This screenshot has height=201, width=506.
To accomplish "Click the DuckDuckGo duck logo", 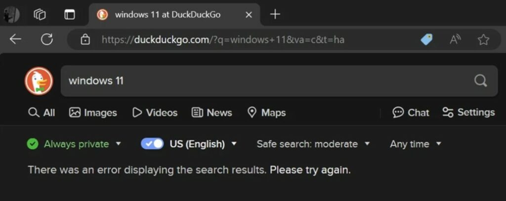I will pyautogui.click(x=39, y=81).
